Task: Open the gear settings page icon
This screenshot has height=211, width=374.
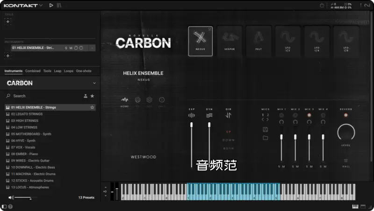Action: click(x=150, y=100)
